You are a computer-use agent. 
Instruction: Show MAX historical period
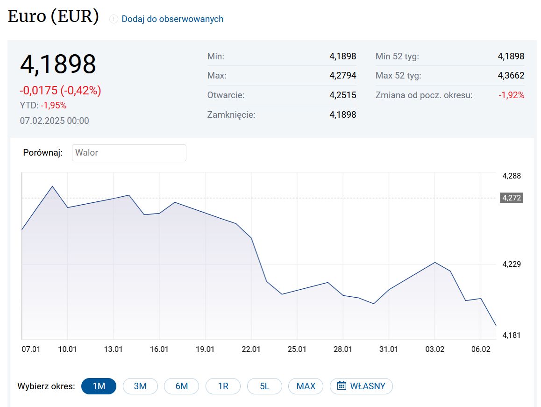click(x=306, y=386)
